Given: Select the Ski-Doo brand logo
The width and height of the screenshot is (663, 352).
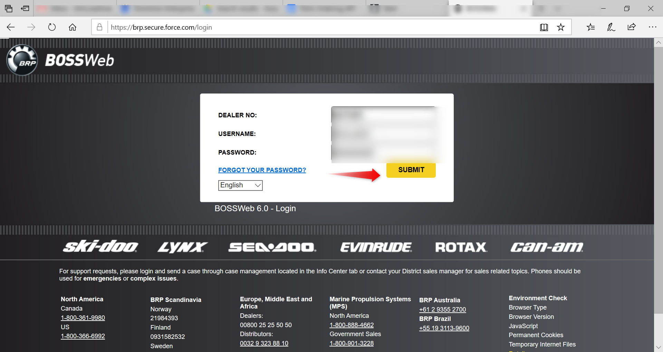Looking at the screenshot, I should tap(100, 247).
